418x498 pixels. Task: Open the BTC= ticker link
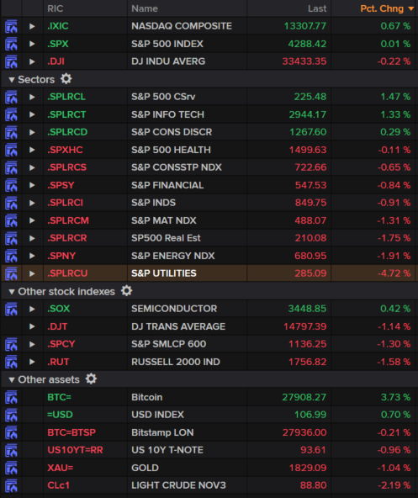tap(59, 397)
